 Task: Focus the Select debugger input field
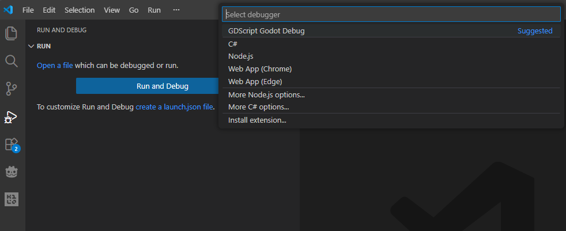[391, 14]
